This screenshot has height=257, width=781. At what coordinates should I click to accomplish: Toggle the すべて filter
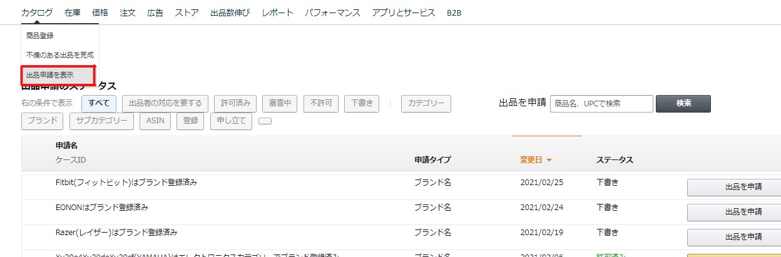click(x=99, y=103)
